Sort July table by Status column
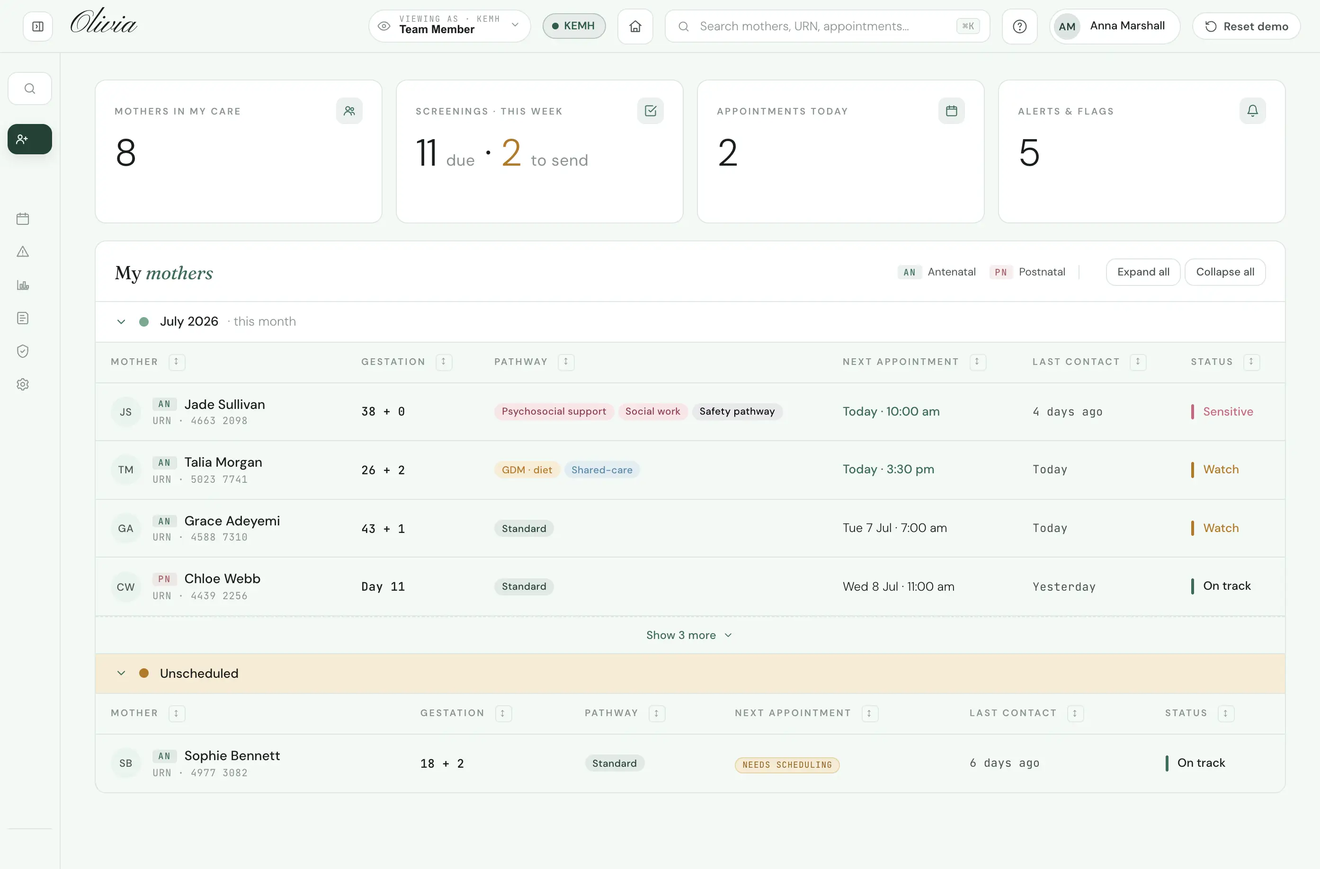This screenshot has width=1320, height=869. [1251, 362]
